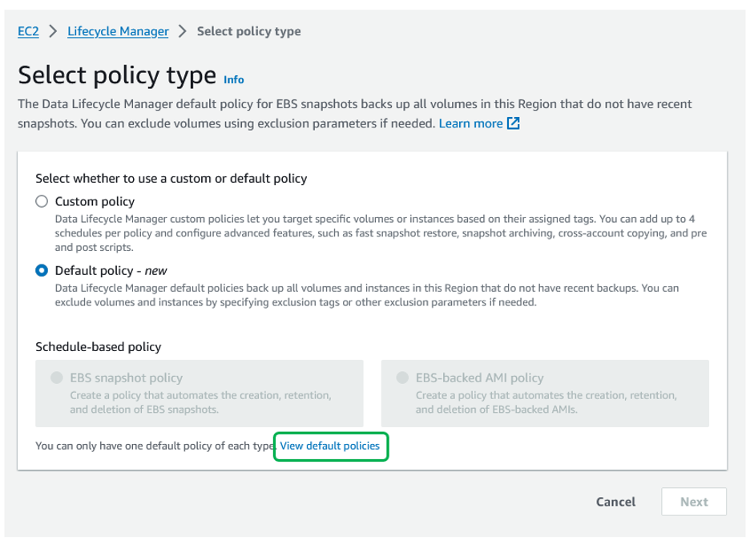Navigate back to EC2 via breadcrumb
Image resolution: width=750 pixels, height=545 pixels.
[27, 30]
